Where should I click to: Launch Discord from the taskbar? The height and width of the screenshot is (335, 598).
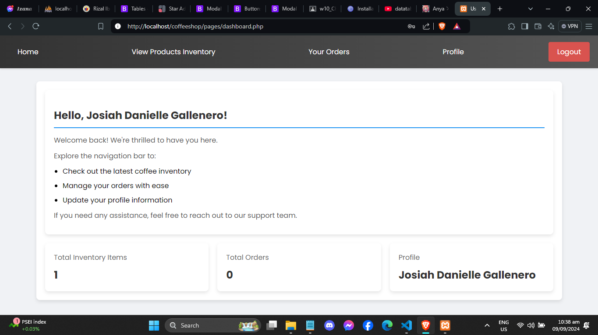[329, 325]
